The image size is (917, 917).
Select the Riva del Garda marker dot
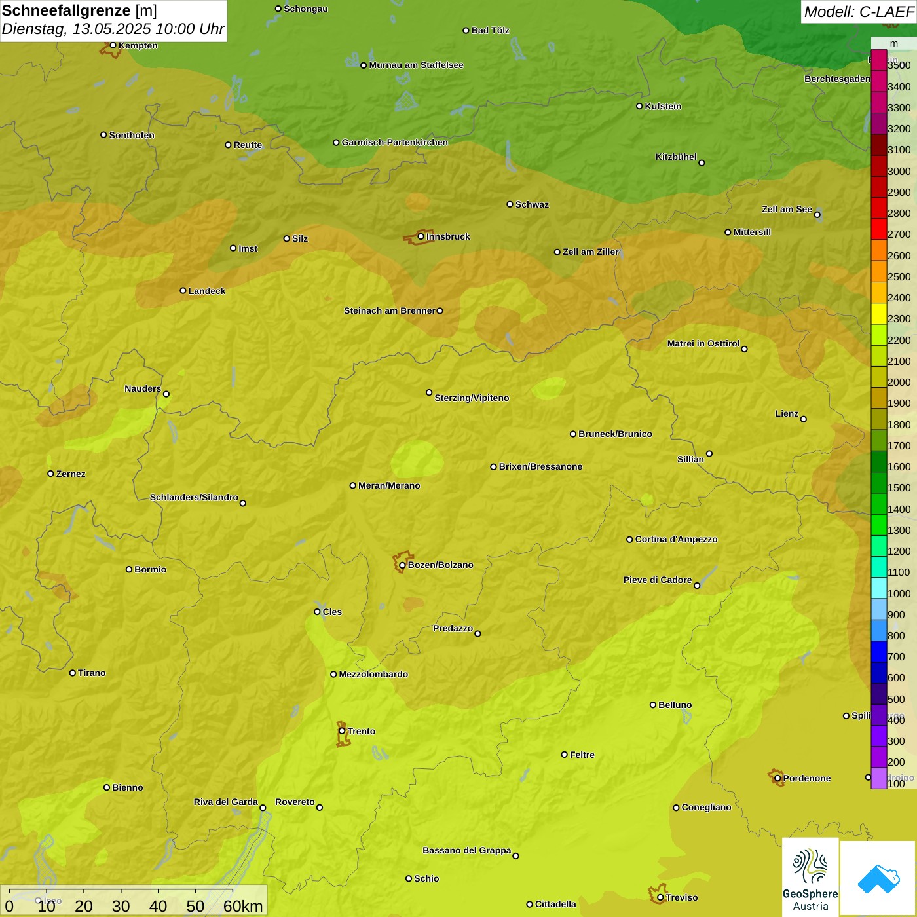coord(263,808)
